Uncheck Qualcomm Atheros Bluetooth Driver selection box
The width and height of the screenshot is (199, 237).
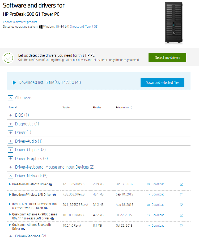[182, 226]
